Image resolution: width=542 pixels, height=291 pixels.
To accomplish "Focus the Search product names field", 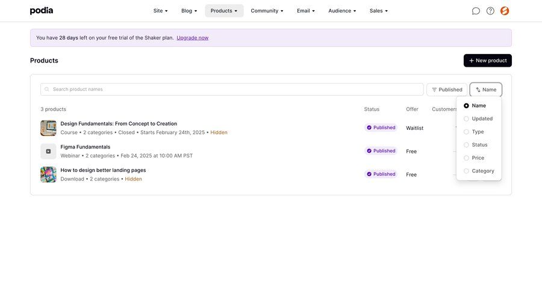I will point(232,90).
